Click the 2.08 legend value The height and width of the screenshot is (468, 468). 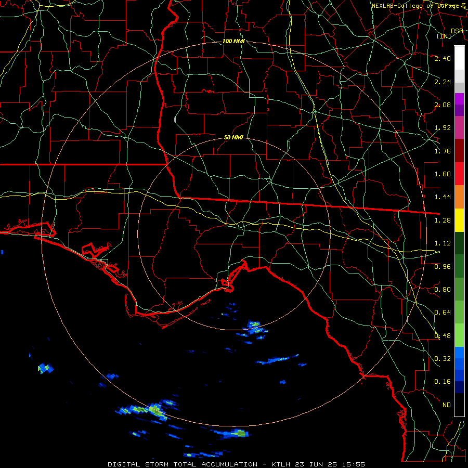pyautogui.click(x=443, y=105)
